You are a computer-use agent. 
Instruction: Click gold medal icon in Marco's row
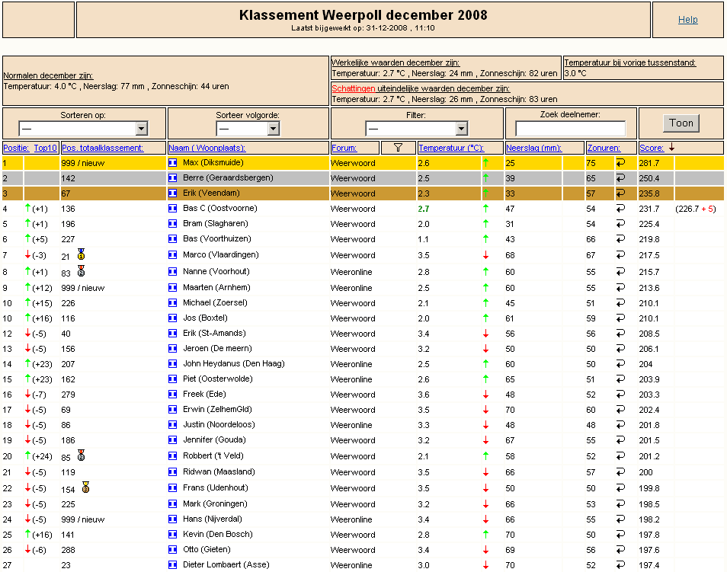(81, 254)
